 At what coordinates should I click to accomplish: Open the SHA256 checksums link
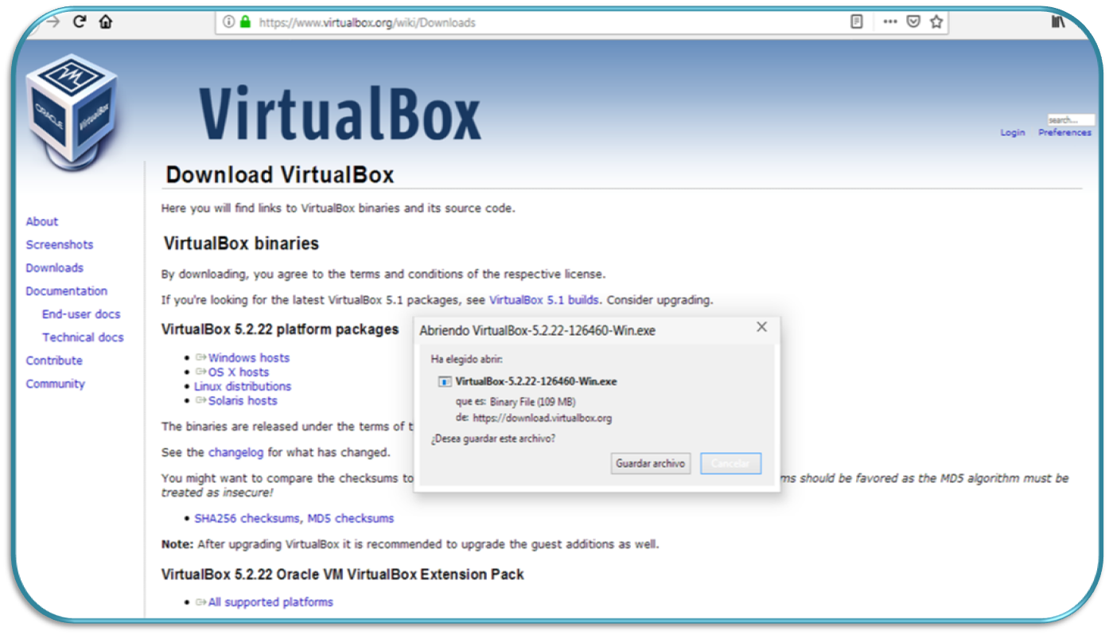pyautogui.click(x=248, y=518)
